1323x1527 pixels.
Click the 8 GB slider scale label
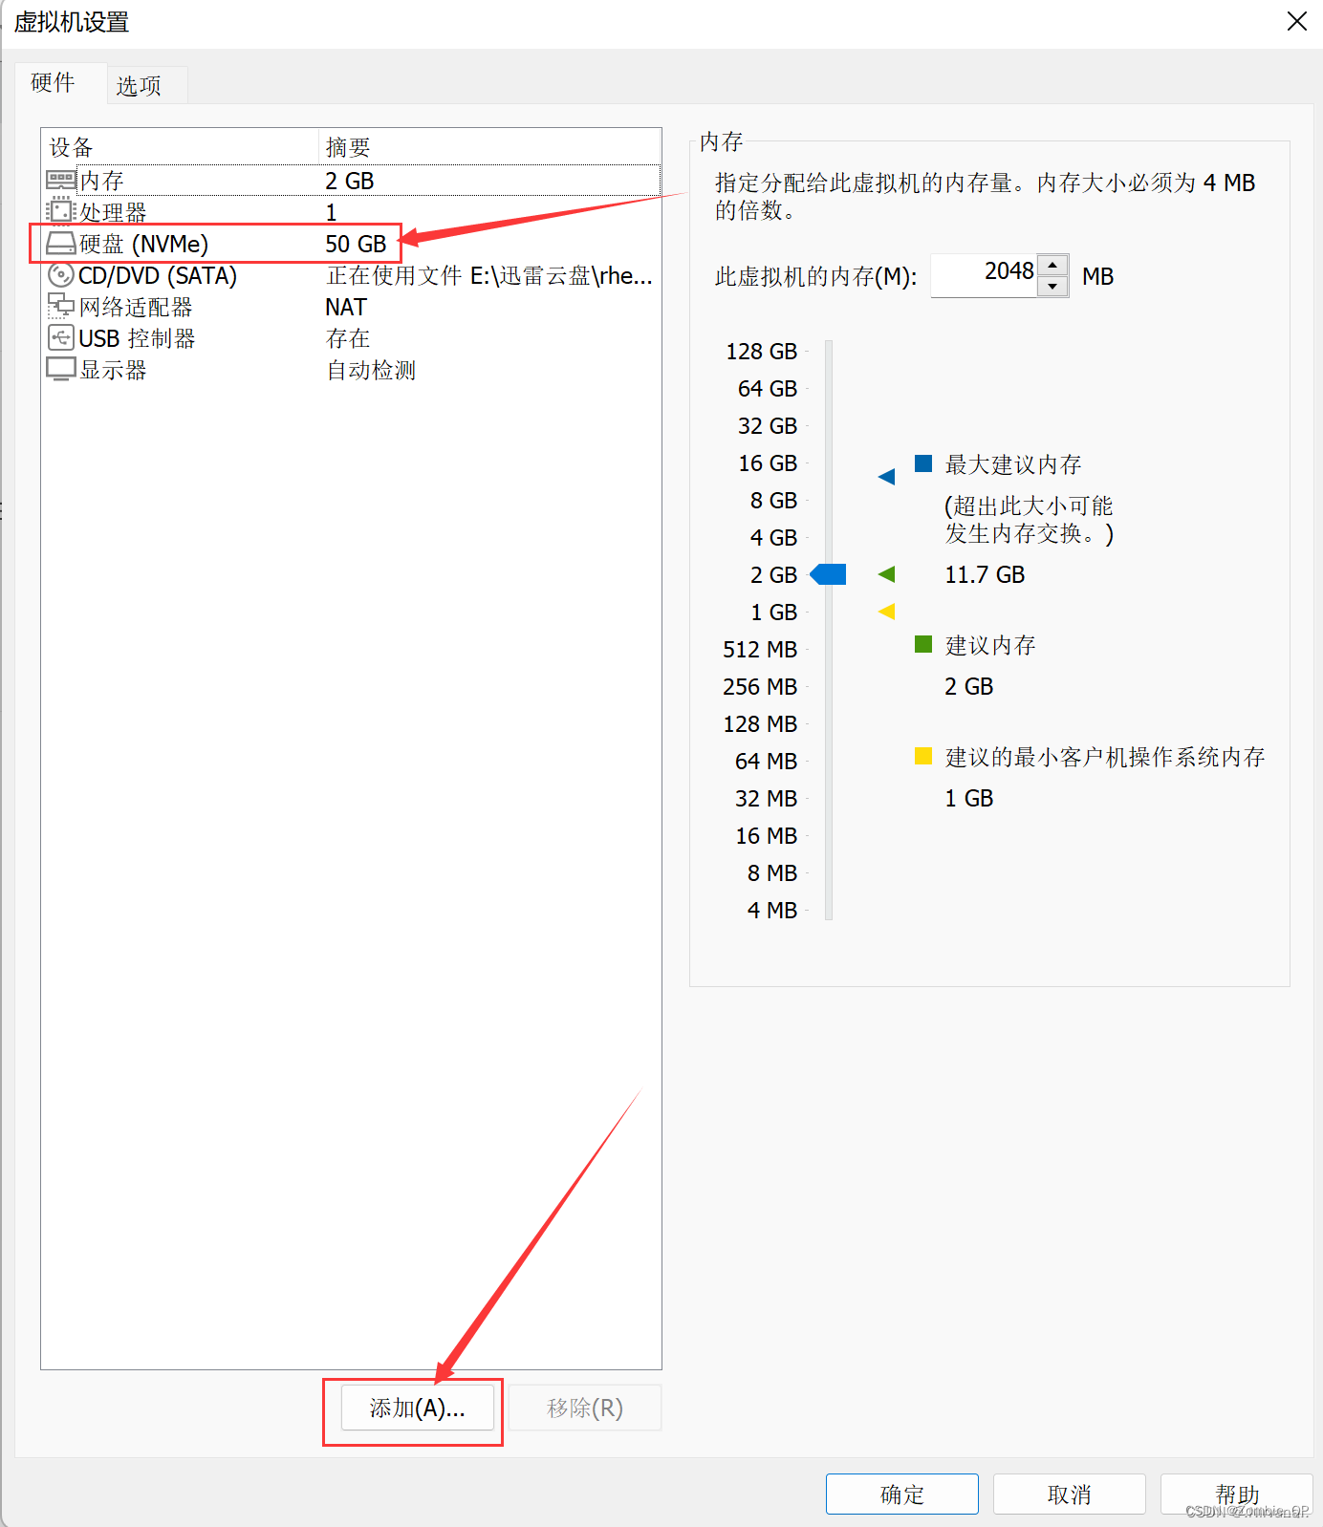point(773,501)
